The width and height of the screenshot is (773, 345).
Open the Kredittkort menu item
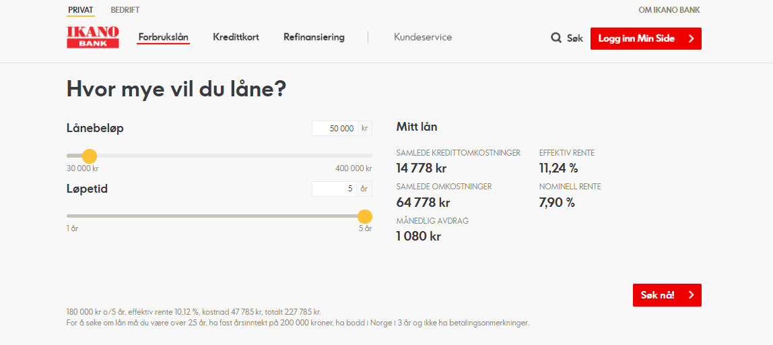point(236,37)
